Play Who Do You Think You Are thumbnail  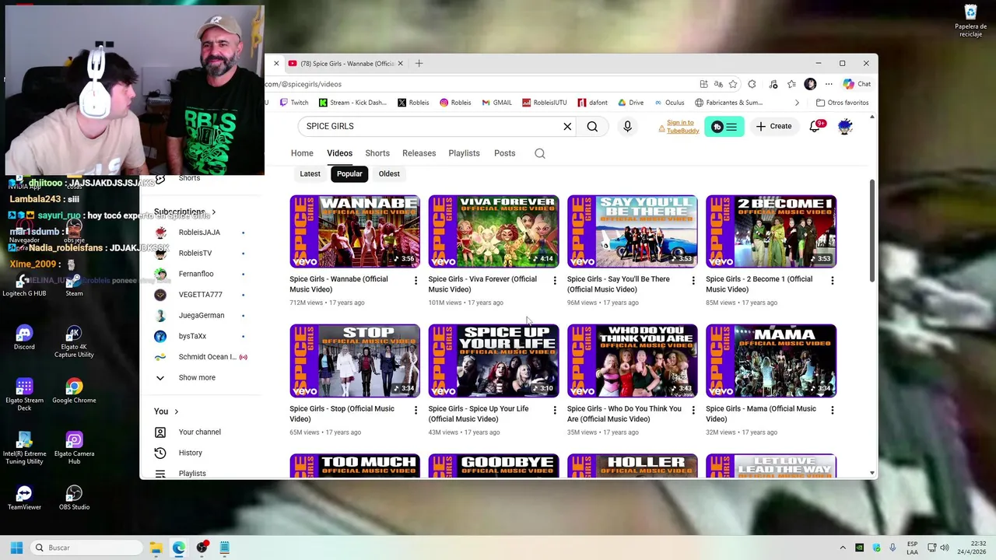tap(633, 361)
